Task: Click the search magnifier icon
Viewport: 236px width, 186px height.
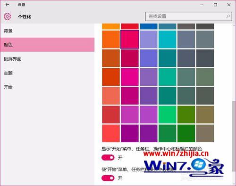Action: point(228,16)
